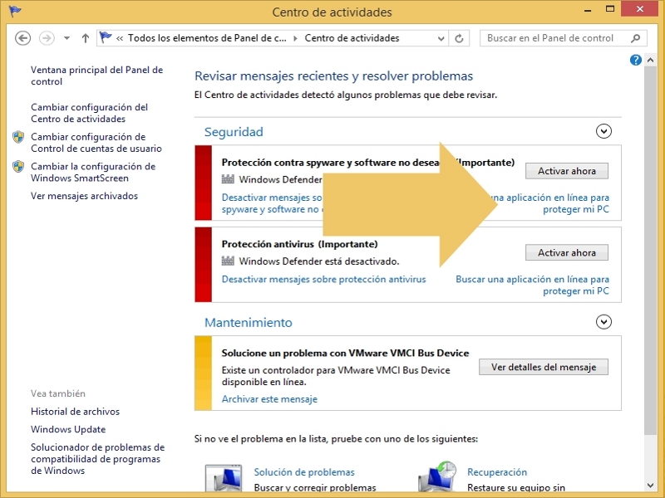
Task: Open Ventana principal del Panel de control
Action: point(96,76)
